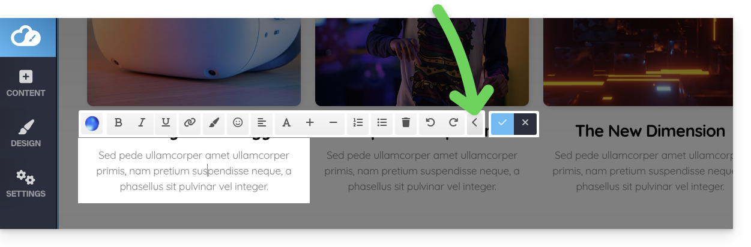Delete the block with the trash icon

click(406, 123)
